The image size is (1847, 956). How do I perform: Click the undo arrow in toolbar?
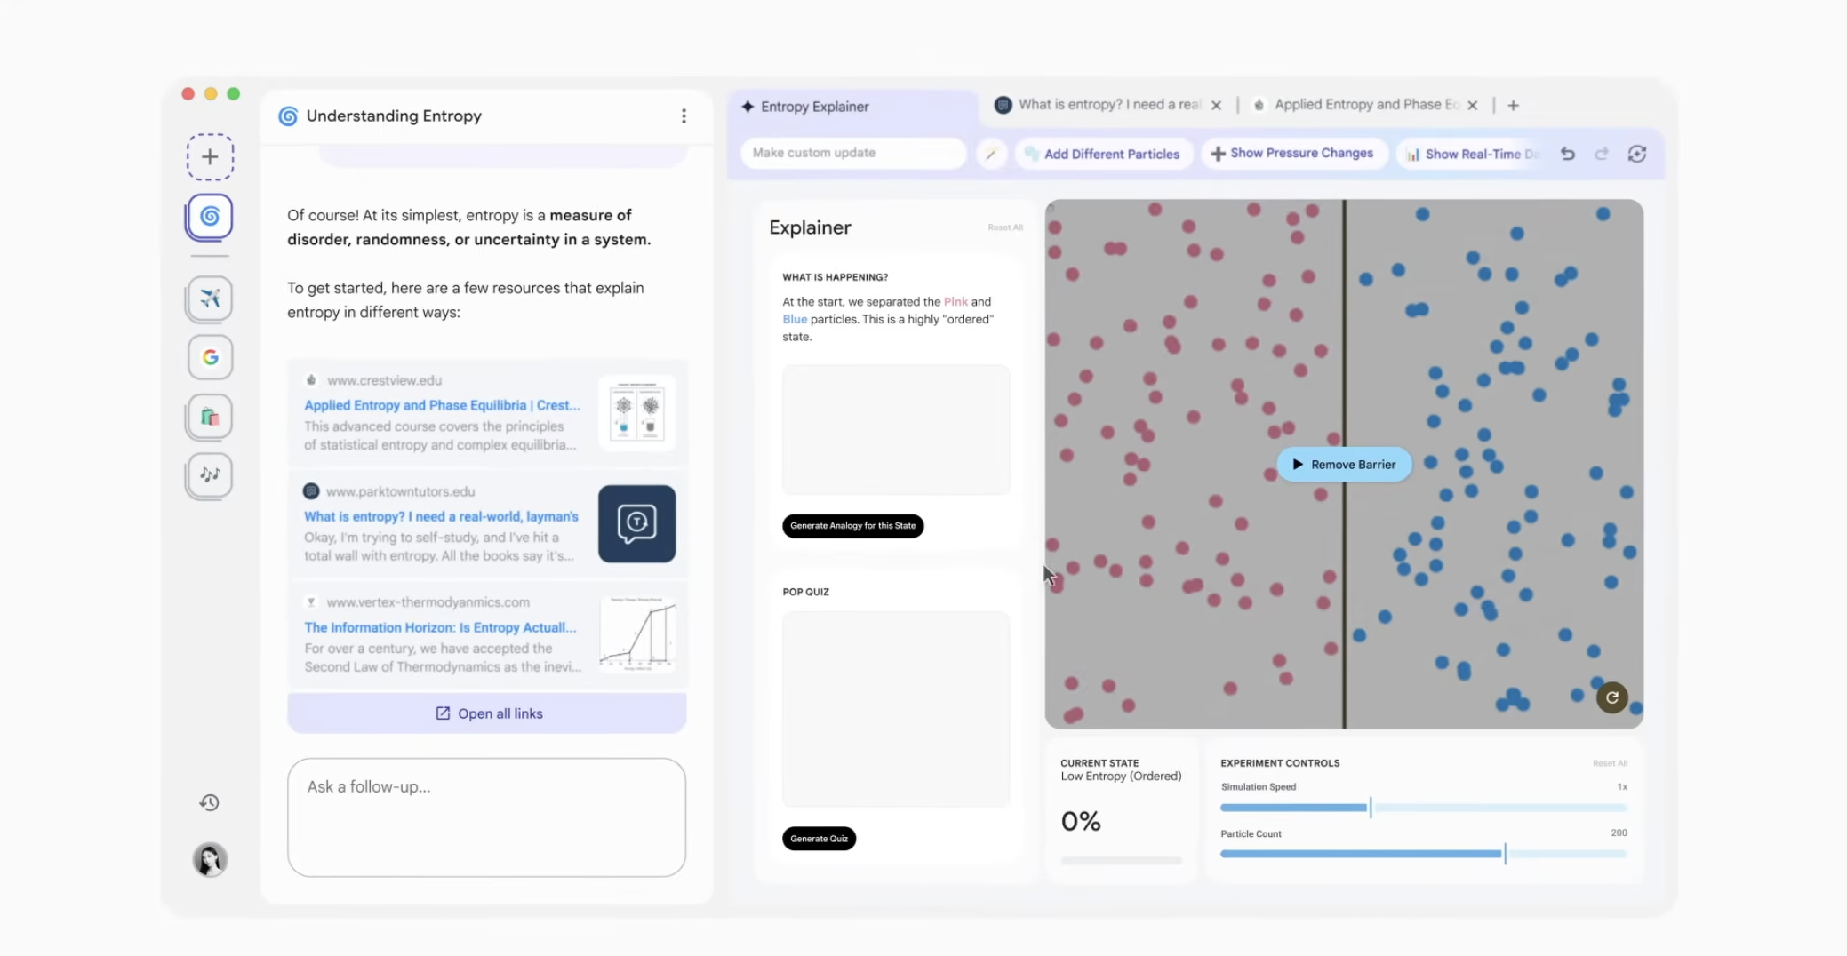pyautogui.click(x=1568, y=154)
